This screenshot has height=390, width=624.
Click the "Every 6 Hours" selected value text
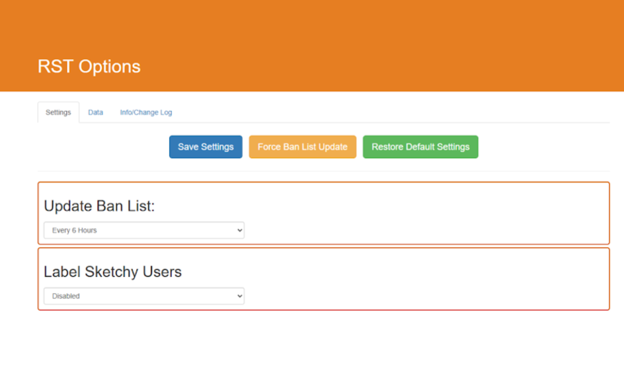[x=75, y=230]
